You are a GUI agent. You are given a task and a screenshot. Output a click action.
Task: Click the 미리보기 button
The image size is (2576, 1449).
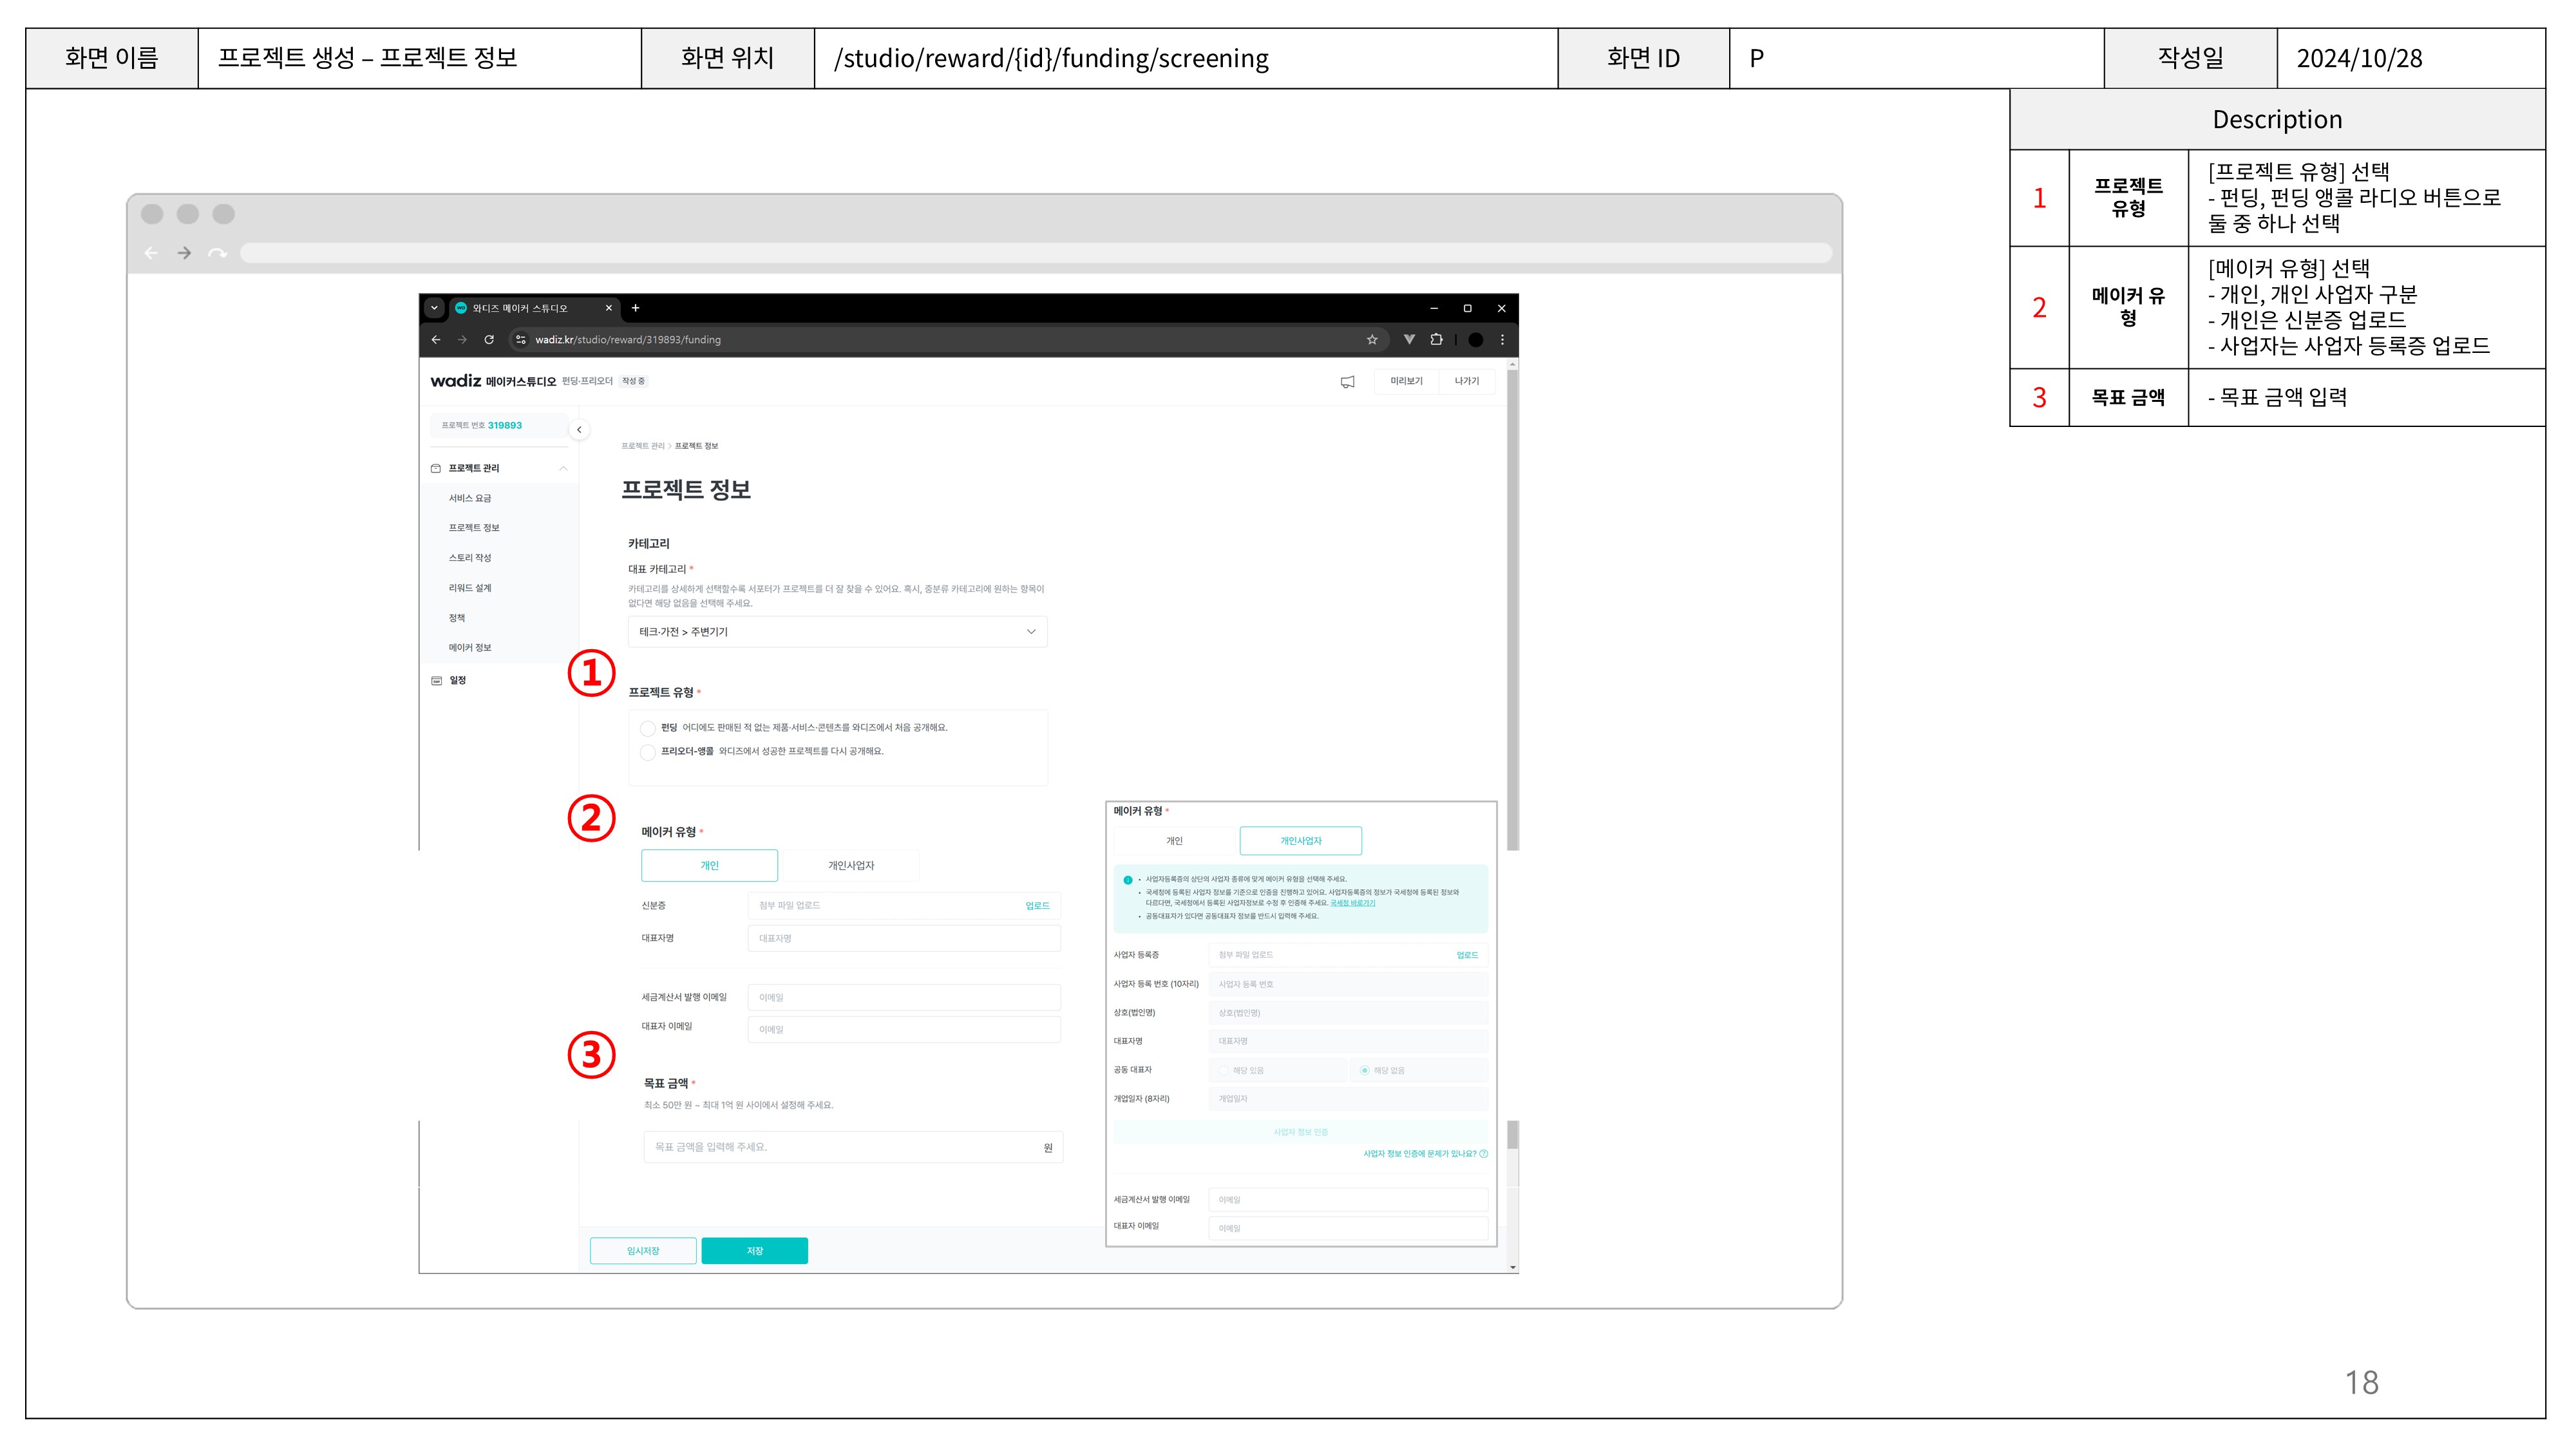click(1406, 381)
